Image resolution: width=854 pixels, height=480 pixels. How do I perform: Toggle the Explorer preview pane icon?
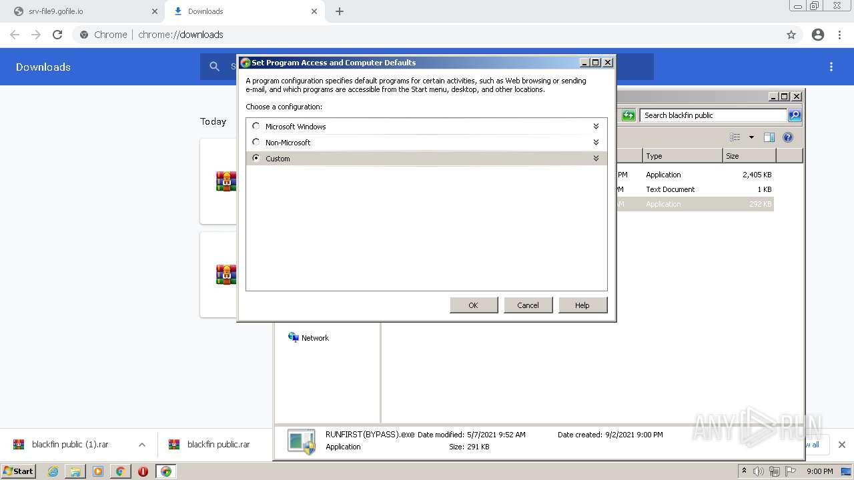pyautogui.click(x=769, y=137)
